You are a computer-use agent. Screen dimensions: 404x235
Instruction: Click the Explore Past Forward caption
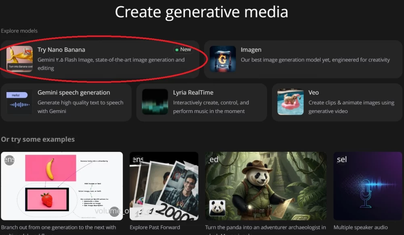coord(155,227)
